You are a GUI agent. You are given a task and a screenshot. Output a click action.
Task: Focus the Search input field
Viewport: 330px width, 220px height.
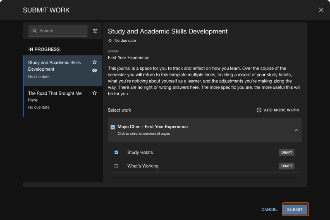pos(58,31)
